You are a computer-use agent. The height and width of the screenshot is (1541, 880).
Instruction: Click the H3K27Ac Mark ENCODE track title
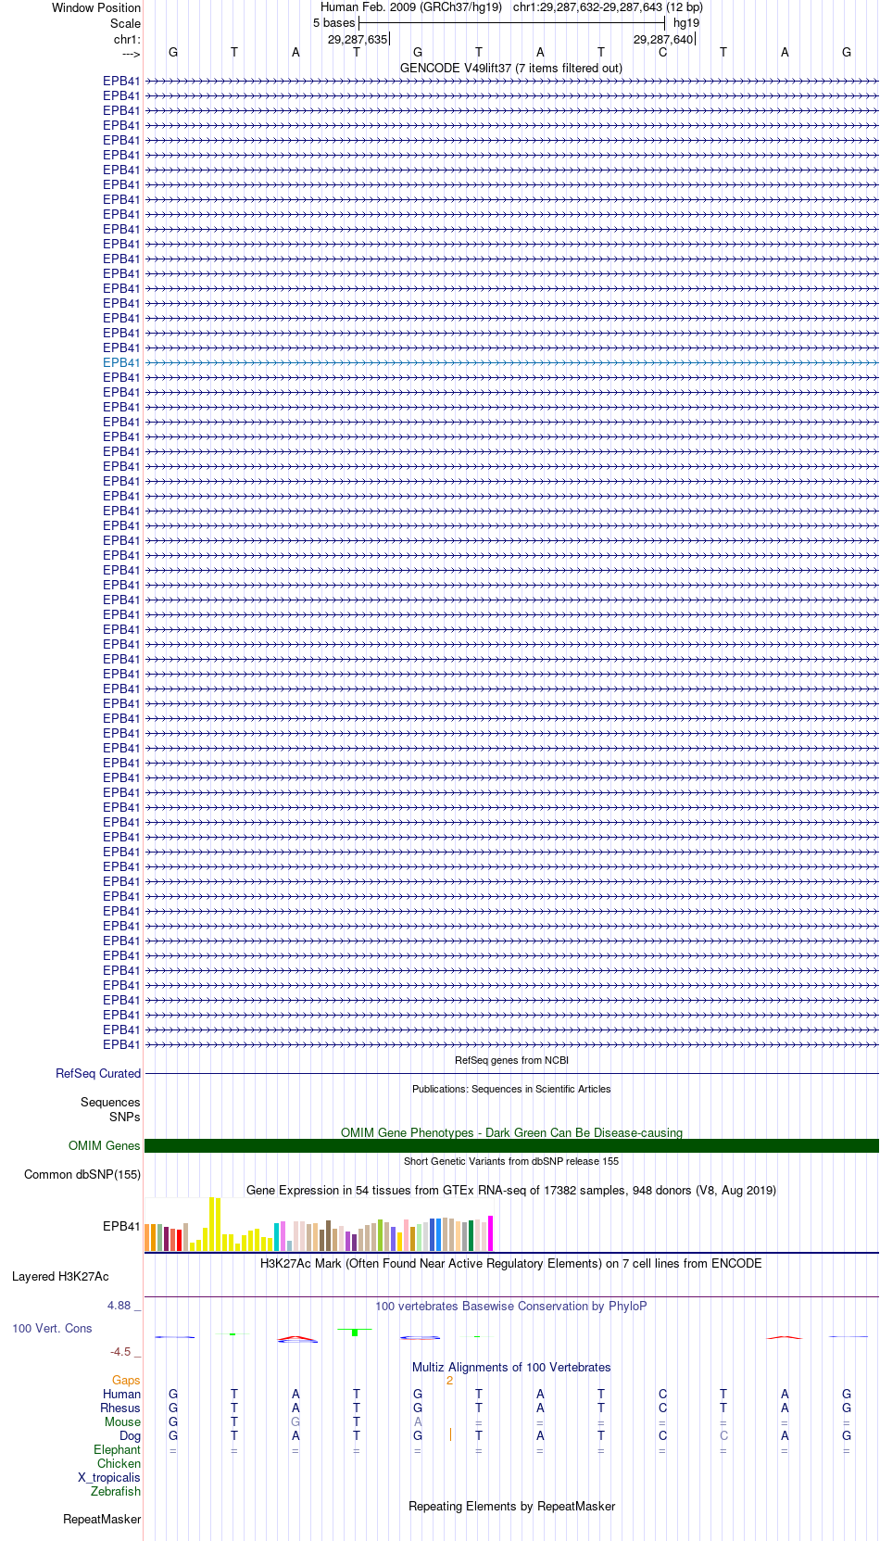point(511,1263)
